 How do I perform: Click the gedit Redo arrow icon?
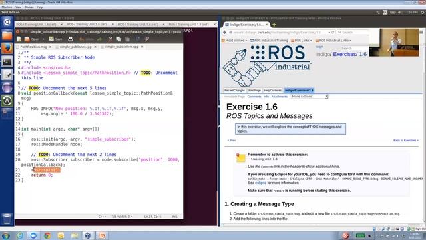click(99, 39)
